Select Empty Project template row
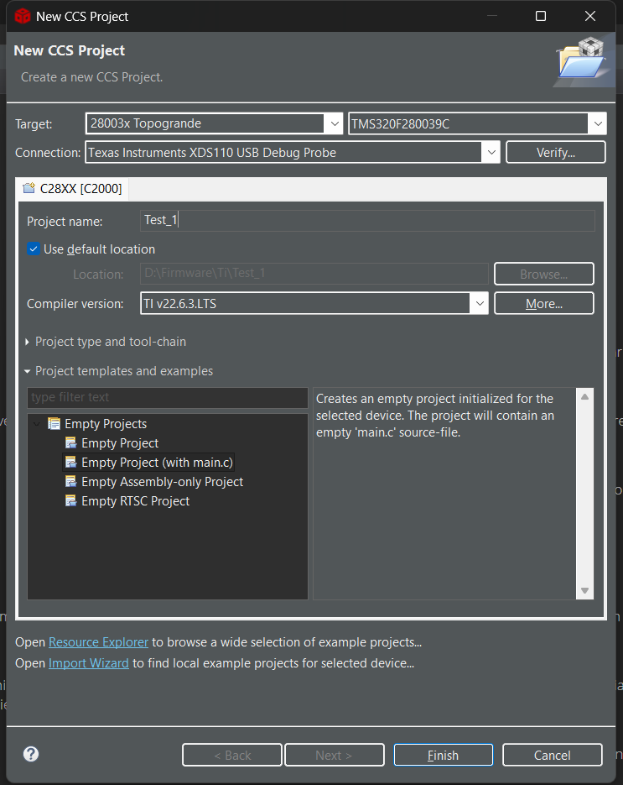Screen dimensions: 623x785 (120, 443)
